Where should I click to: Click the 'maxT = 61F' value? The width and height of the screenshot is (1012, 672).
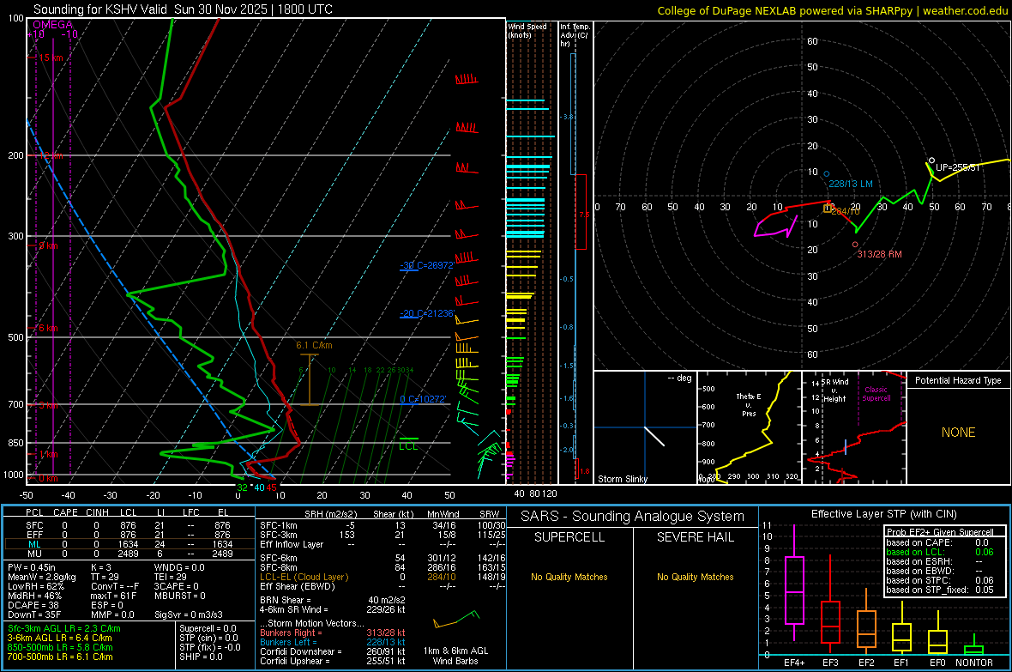coord(113,596)
